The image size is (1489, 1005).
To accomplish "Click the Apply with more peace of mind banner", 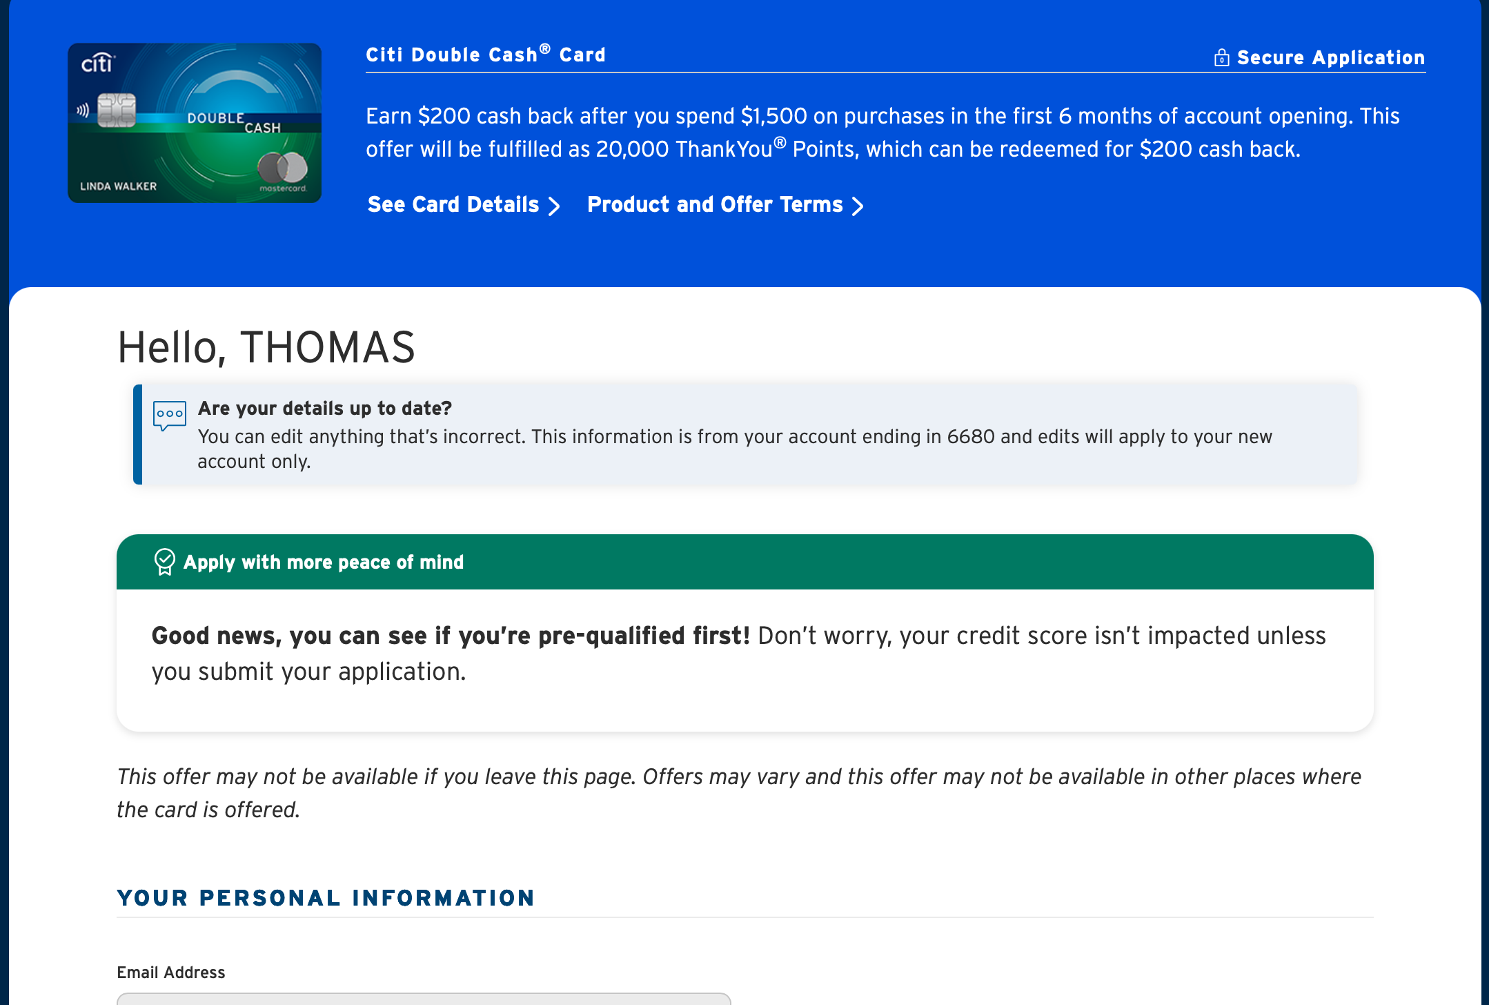I will (745, 562).
